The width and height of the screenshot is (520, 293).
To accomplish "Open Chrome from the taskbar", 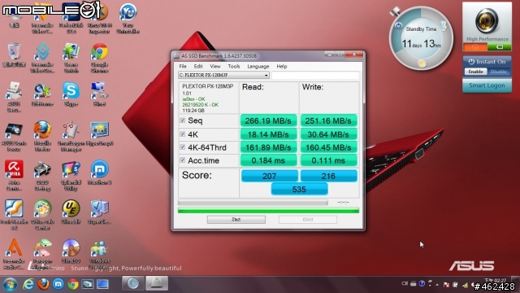I will [73, 284].
